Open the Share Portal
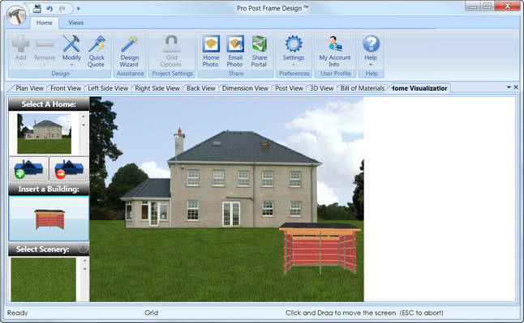 tap(260, 51)
